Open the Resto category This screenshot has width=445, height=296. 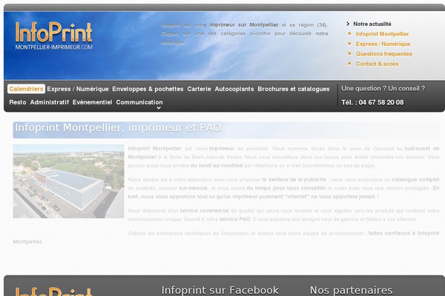click(x=18, y=102)
